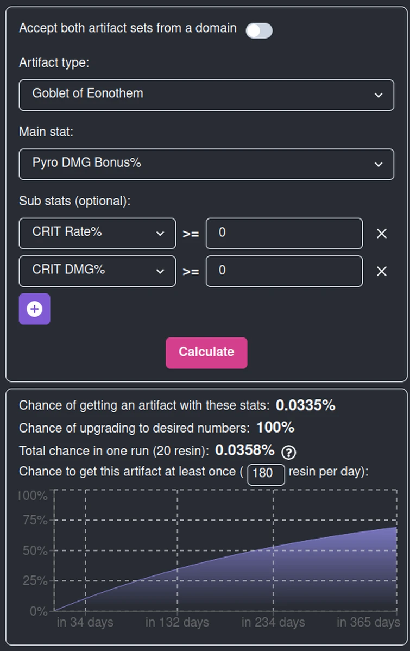
Task: Click the total chance help question mark
Action: point(289,452)
